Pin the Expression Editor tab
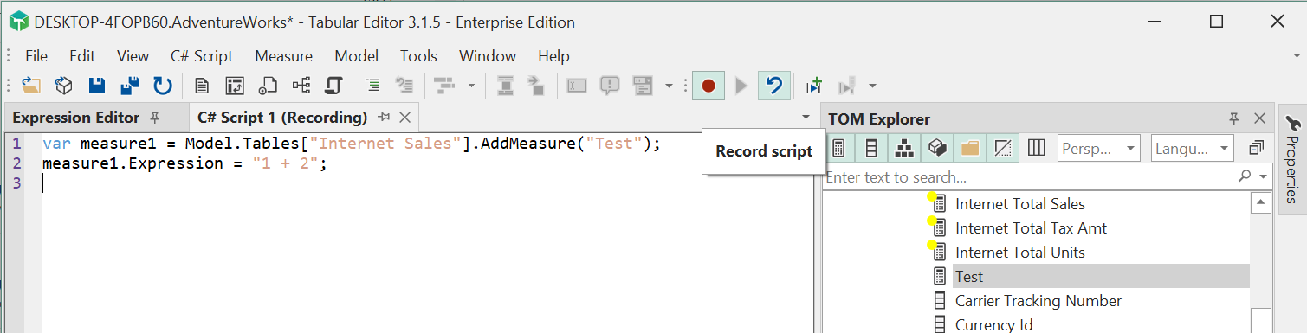 [155, 118]
